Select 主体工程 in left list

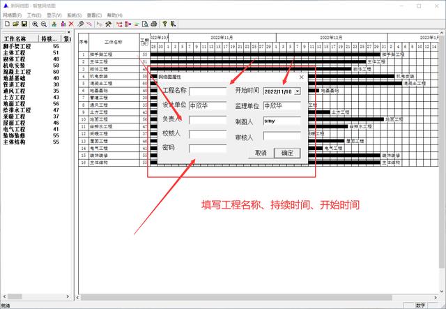click(14, 53)
